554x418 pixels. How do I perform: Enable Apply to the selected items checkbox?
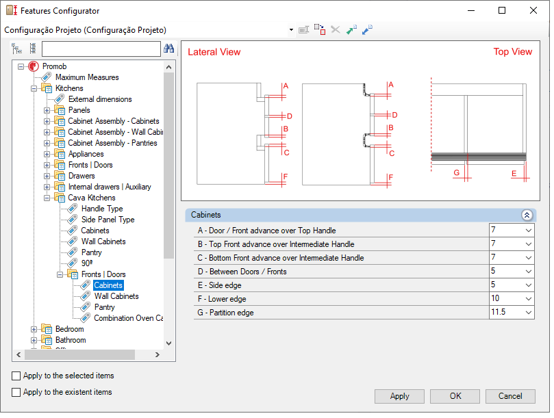[16, 376]
